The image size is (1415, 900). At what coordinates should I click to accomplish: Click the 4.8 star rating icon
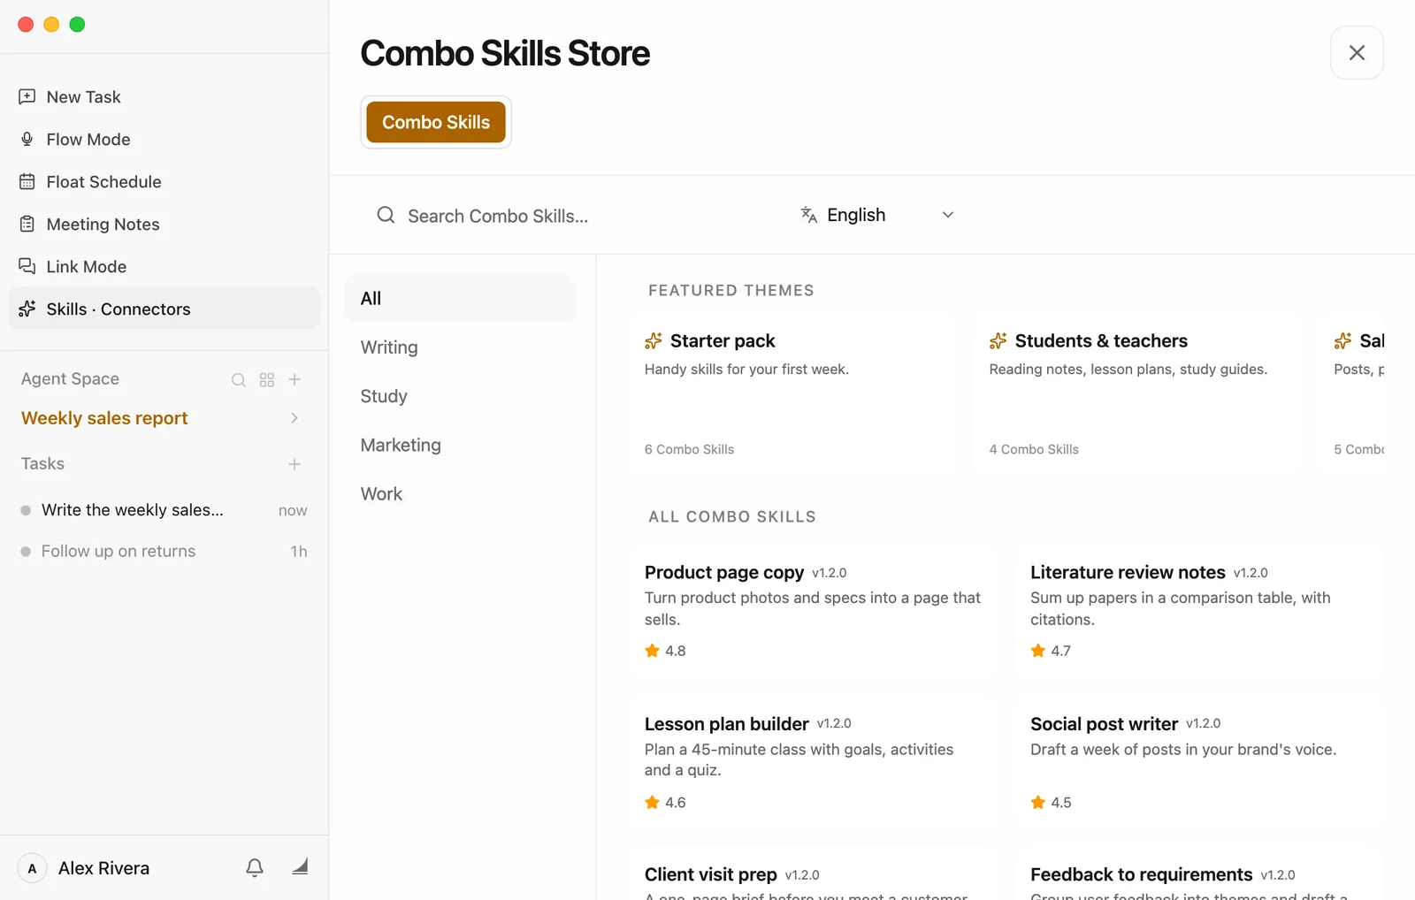pos(653,651)
